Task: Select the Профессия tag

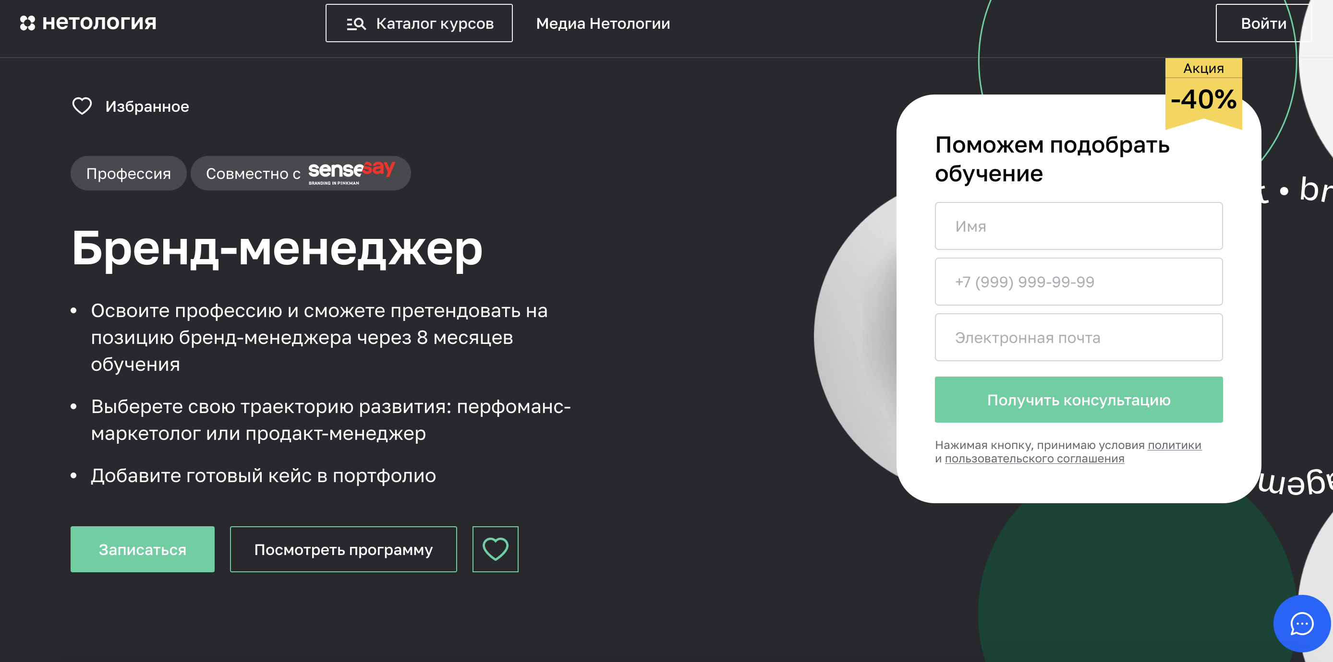Action: click(x=128, y=173)
